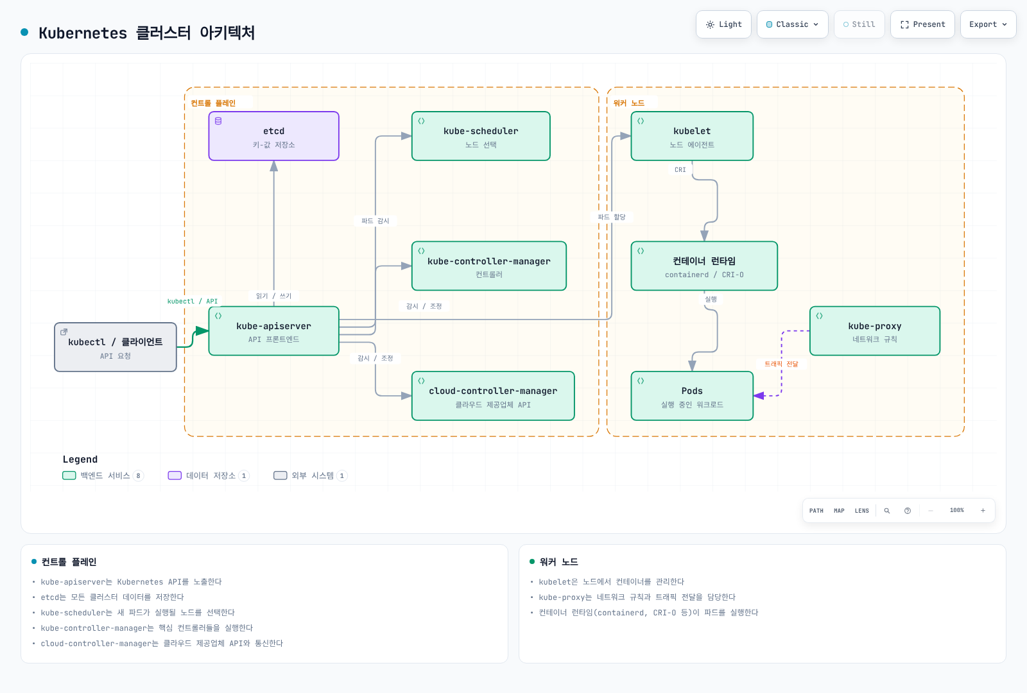
Task: Click the code icon on 컨테이너 런타임
Action: pyautogui.click(x=641, y=251)
